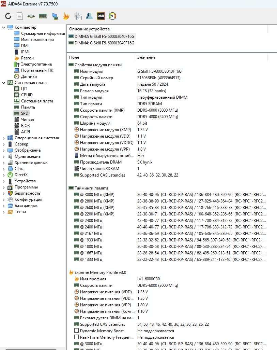This screenshot has height=350, width=277.
Task: Expand the Устройства tree node
Action: pos(3,181)
